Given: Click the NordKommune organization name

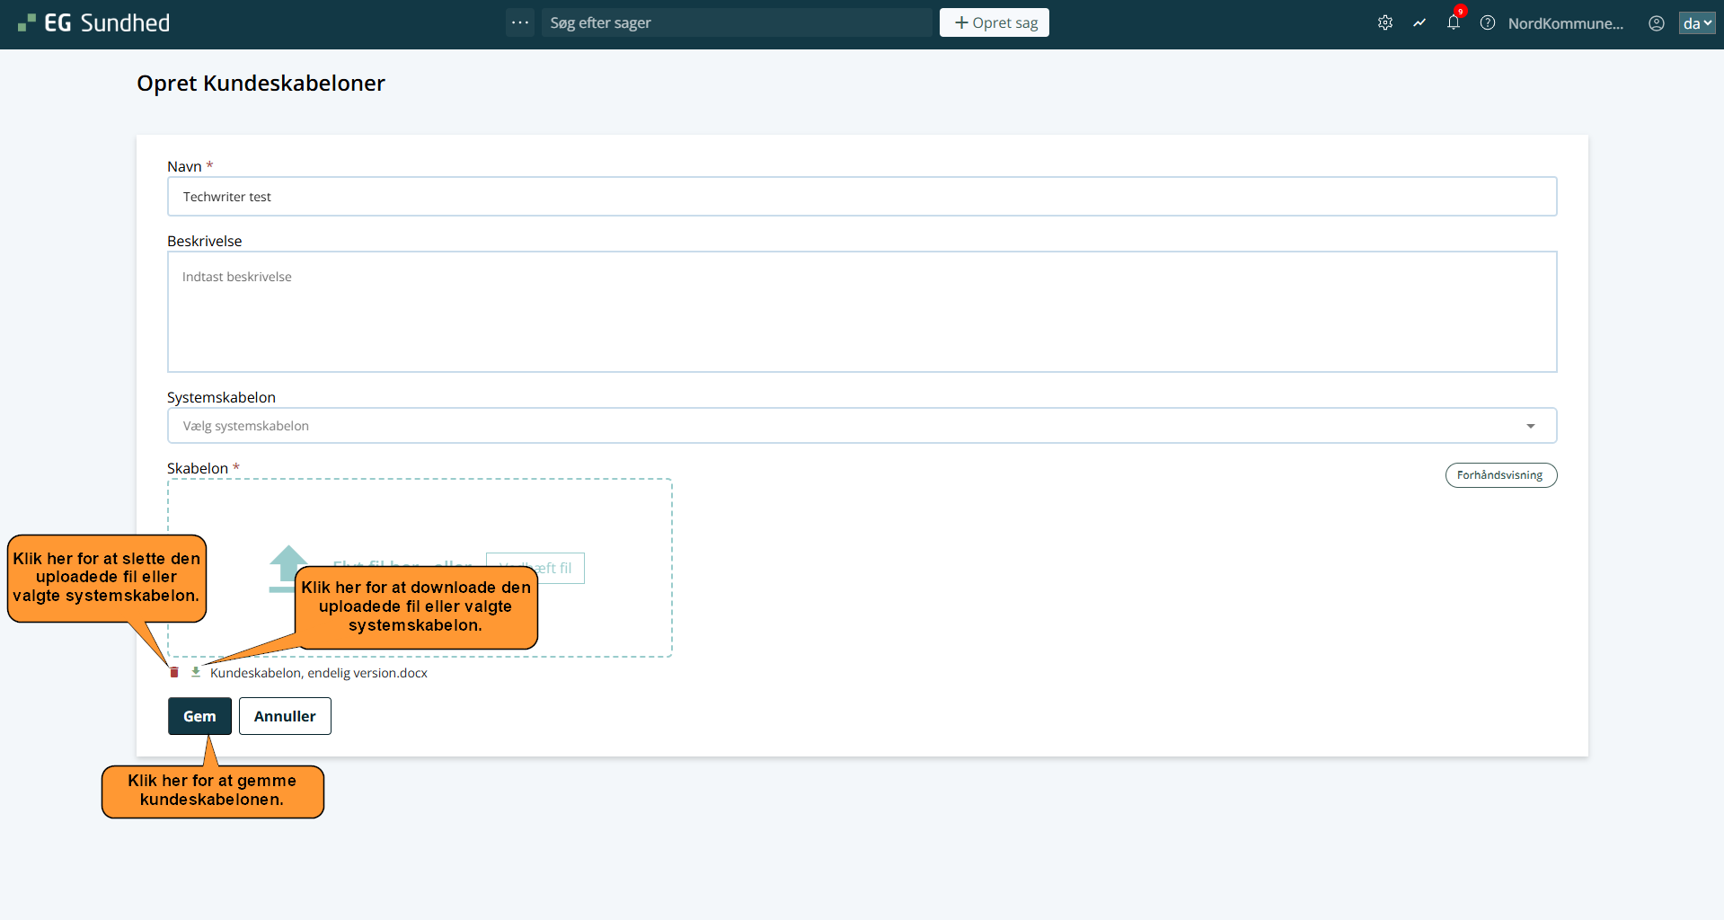Looking at the screenshot, I should click(x=1565, y=23).
